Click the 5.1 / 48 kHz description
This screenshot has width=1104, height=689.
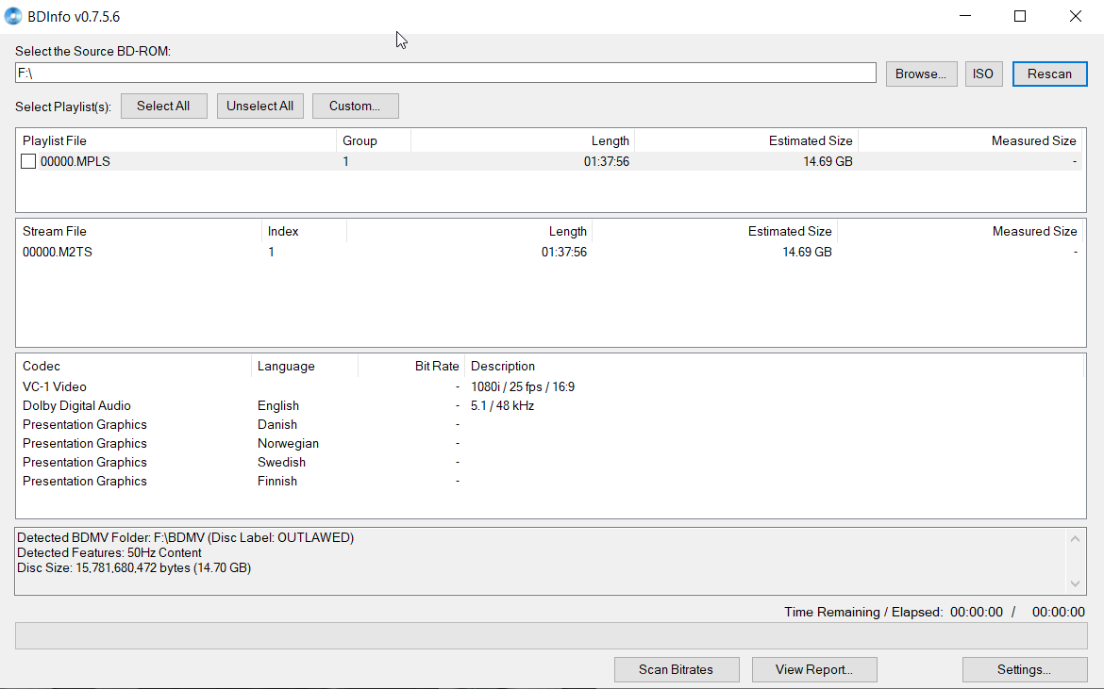[x=502, y=405]
